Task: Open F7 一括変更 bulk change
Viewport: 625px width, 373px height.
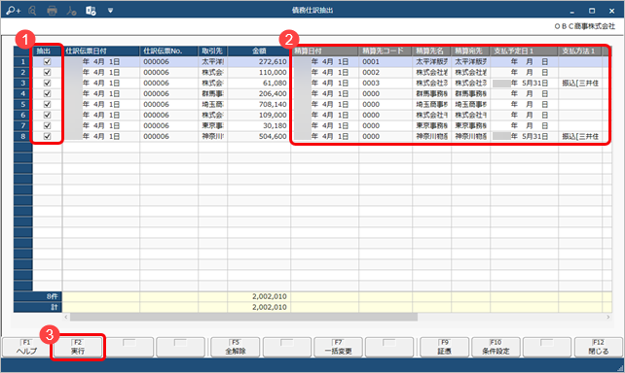Action: [x=338, y=347]
